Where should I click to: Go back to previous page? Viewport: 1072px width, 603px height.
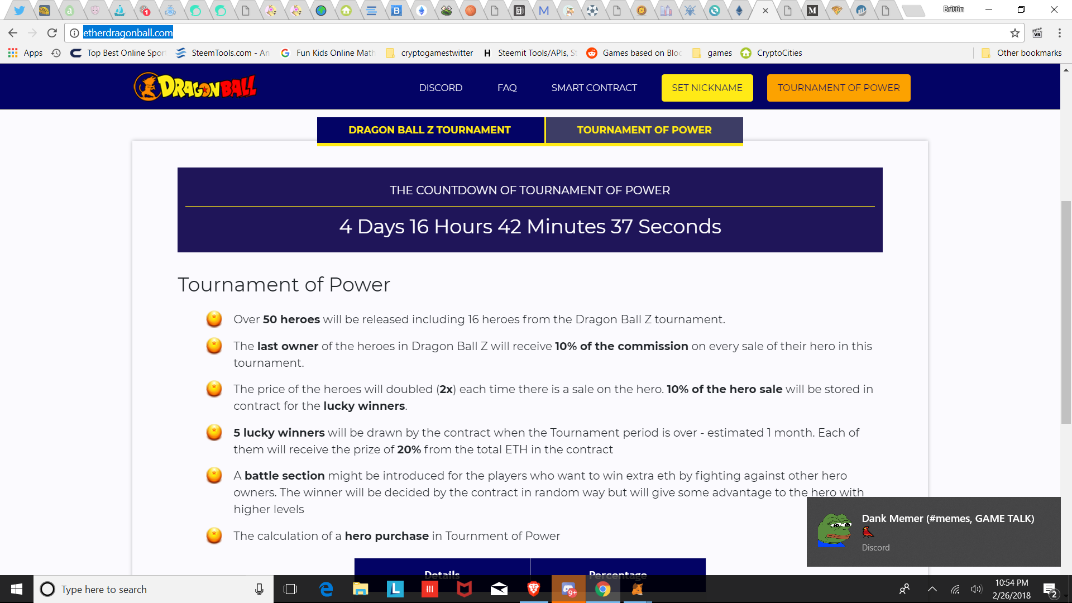(13, 33)
